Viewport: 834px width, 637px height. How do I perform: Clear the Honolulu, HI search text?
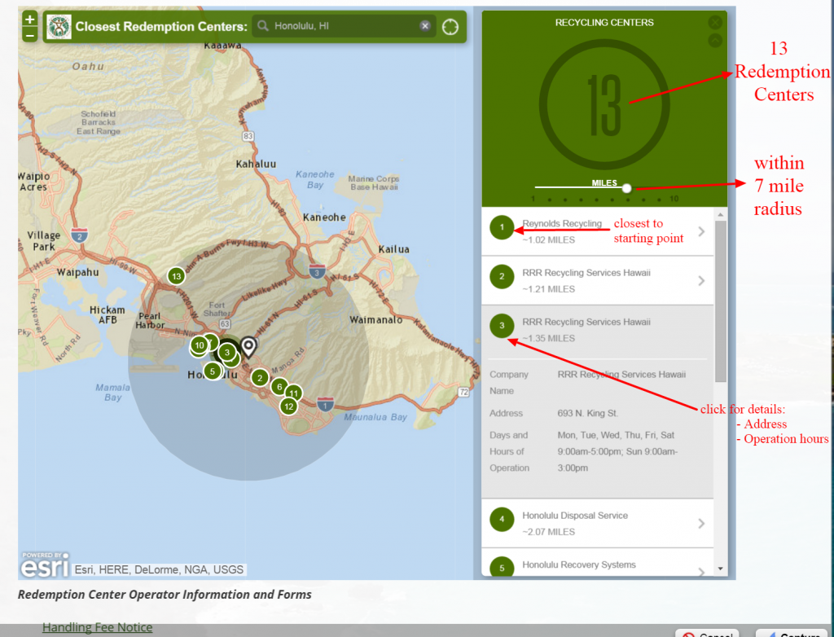tap(424, 25)
